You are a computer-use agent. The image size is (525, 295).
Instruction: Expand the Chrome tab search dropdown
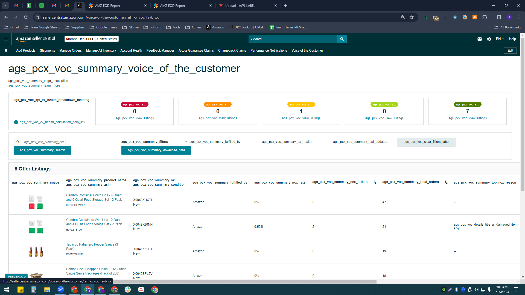pyautogui.click(x=5, y=5)
